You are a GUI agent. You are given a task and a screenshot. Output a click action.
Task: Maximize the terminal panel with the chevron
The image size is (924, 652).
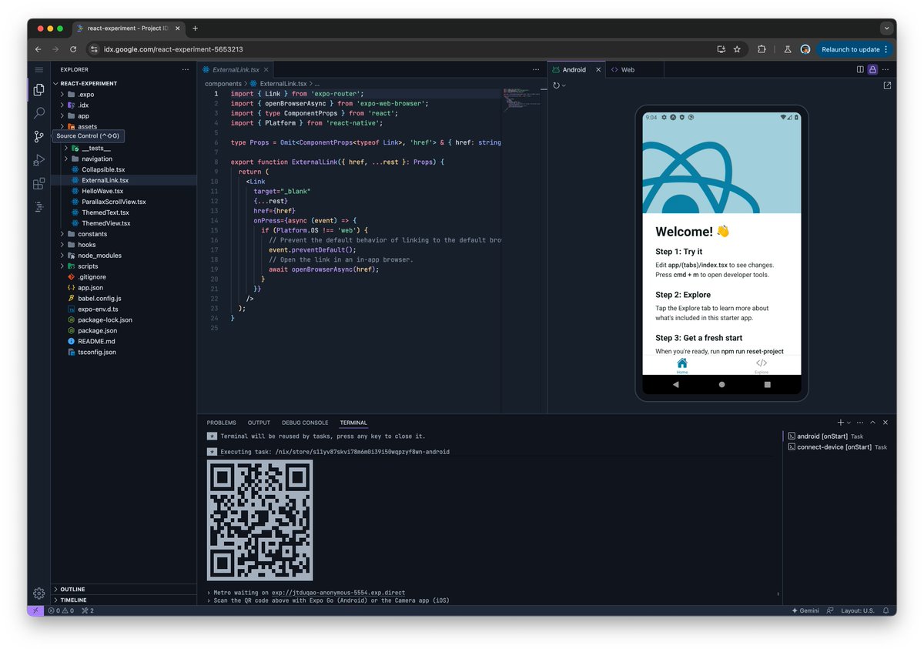point(872,422)
